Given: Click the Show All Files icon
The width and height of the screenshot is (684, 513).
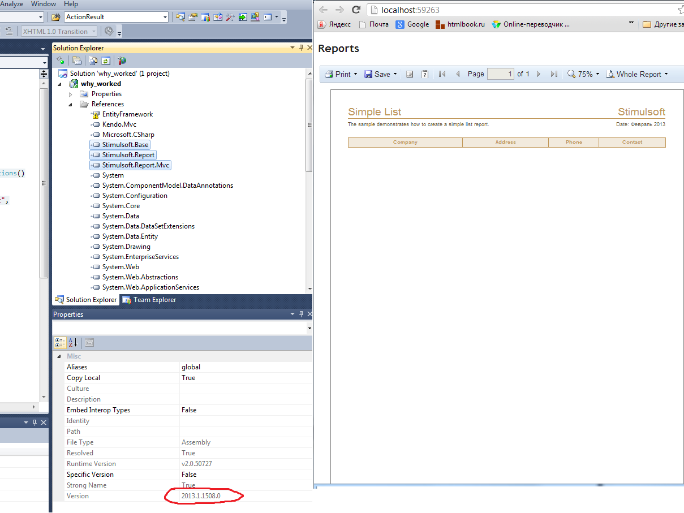Looking at the screenshot, I should coord(93,61).
